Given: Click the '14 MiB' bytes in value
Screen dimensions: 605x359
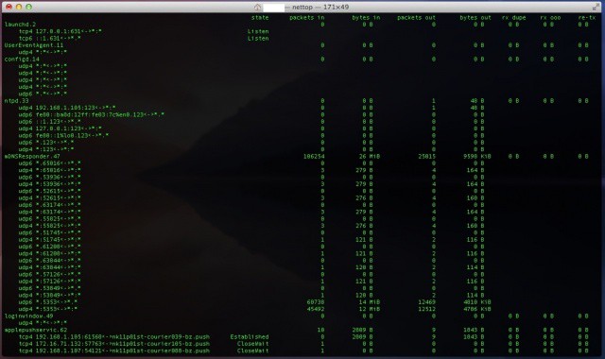Looking at the screenshot, I should [370, 302].
